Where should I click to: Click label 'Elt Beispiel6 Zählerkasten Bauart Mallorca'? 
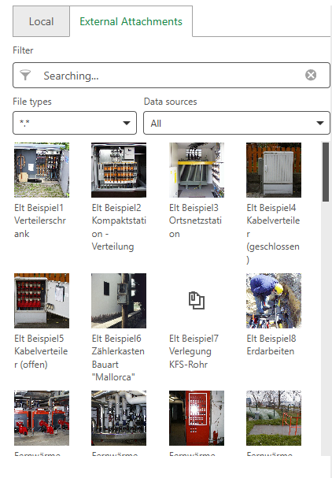click(118, 358)
